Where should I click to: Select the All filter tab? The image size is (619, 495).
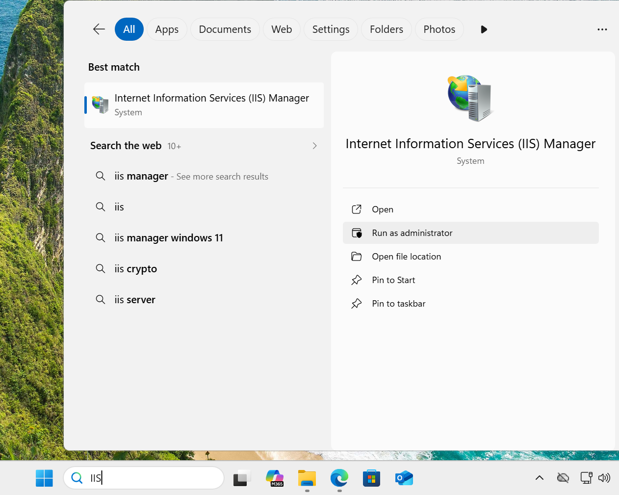[x=129, y=29]
